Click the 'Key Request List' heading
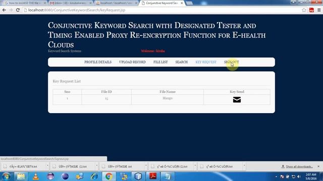The image size is (323, 181). pos(67,81)
